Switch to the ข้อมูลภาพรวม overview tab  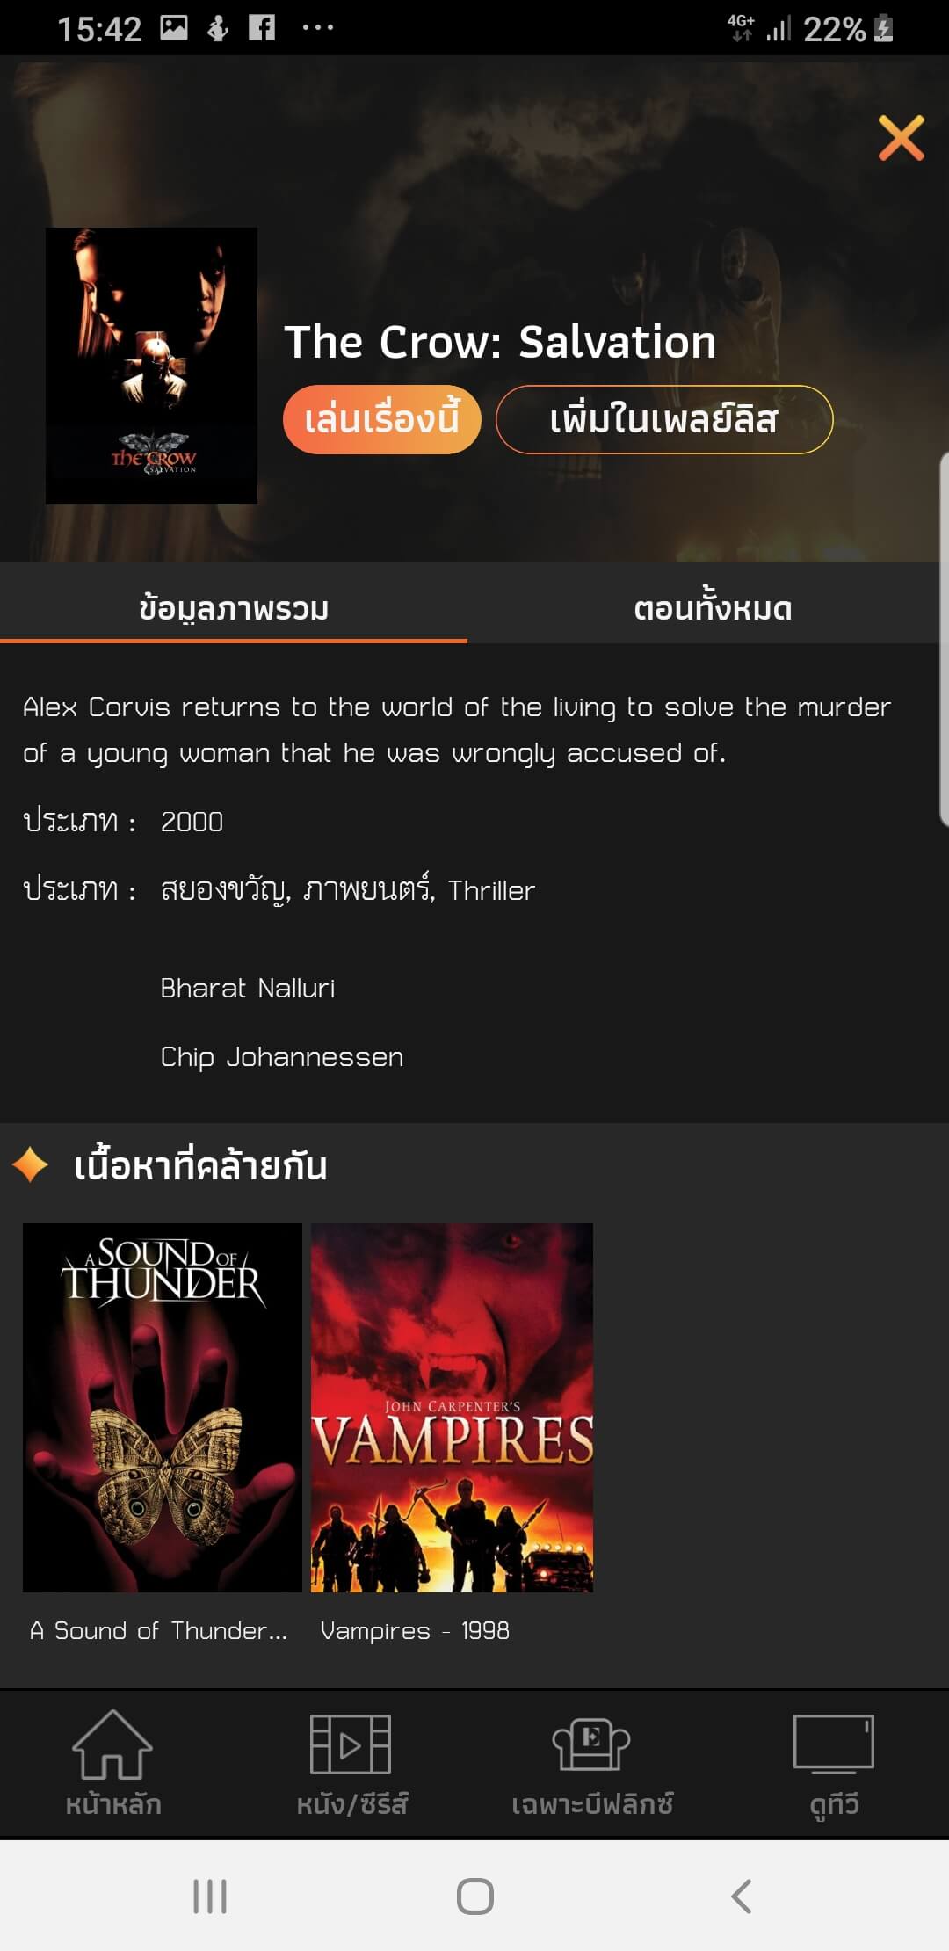tap(234, 607)
